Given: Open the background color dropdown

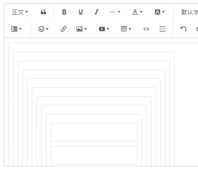Looking at the screenshot, I should coord(160,12).
